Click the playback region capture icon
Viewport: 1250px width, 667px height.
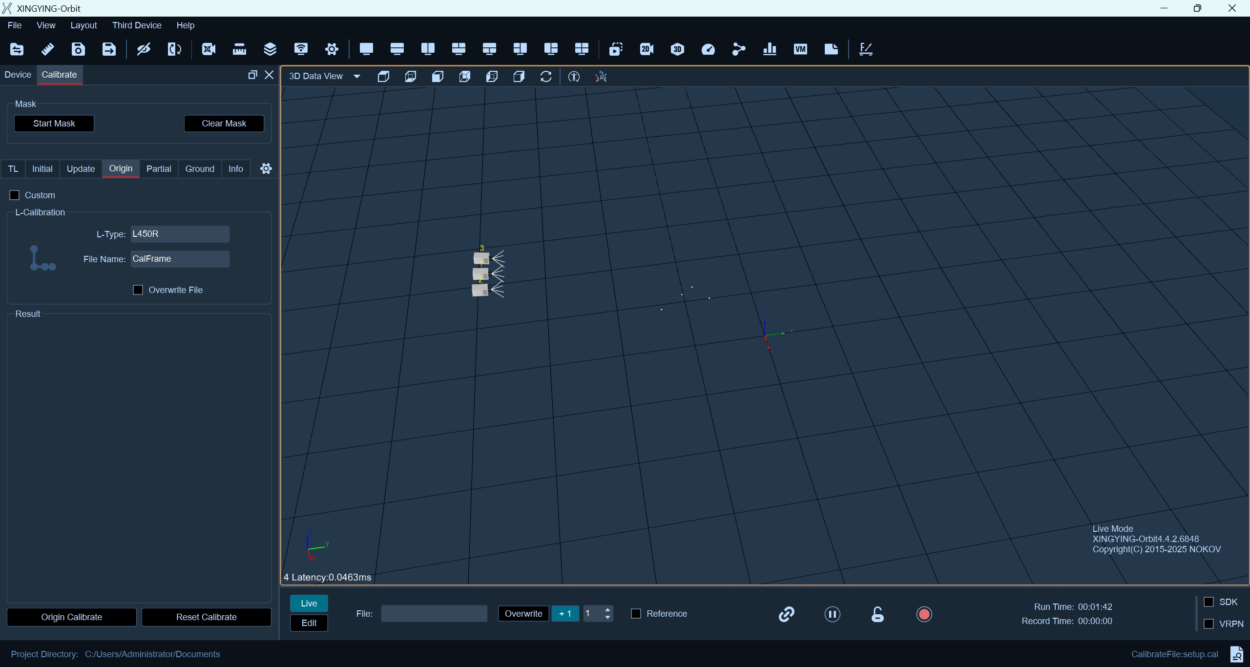(616, 49)
